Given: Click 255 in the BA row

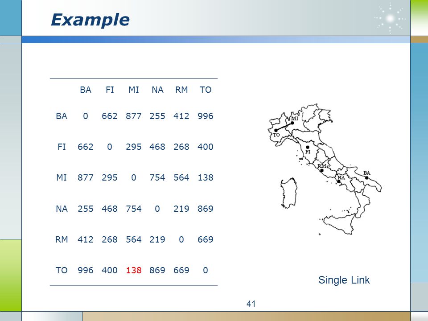Looking at the screenshot, I should pyautogui.click(x=157, y=116).
